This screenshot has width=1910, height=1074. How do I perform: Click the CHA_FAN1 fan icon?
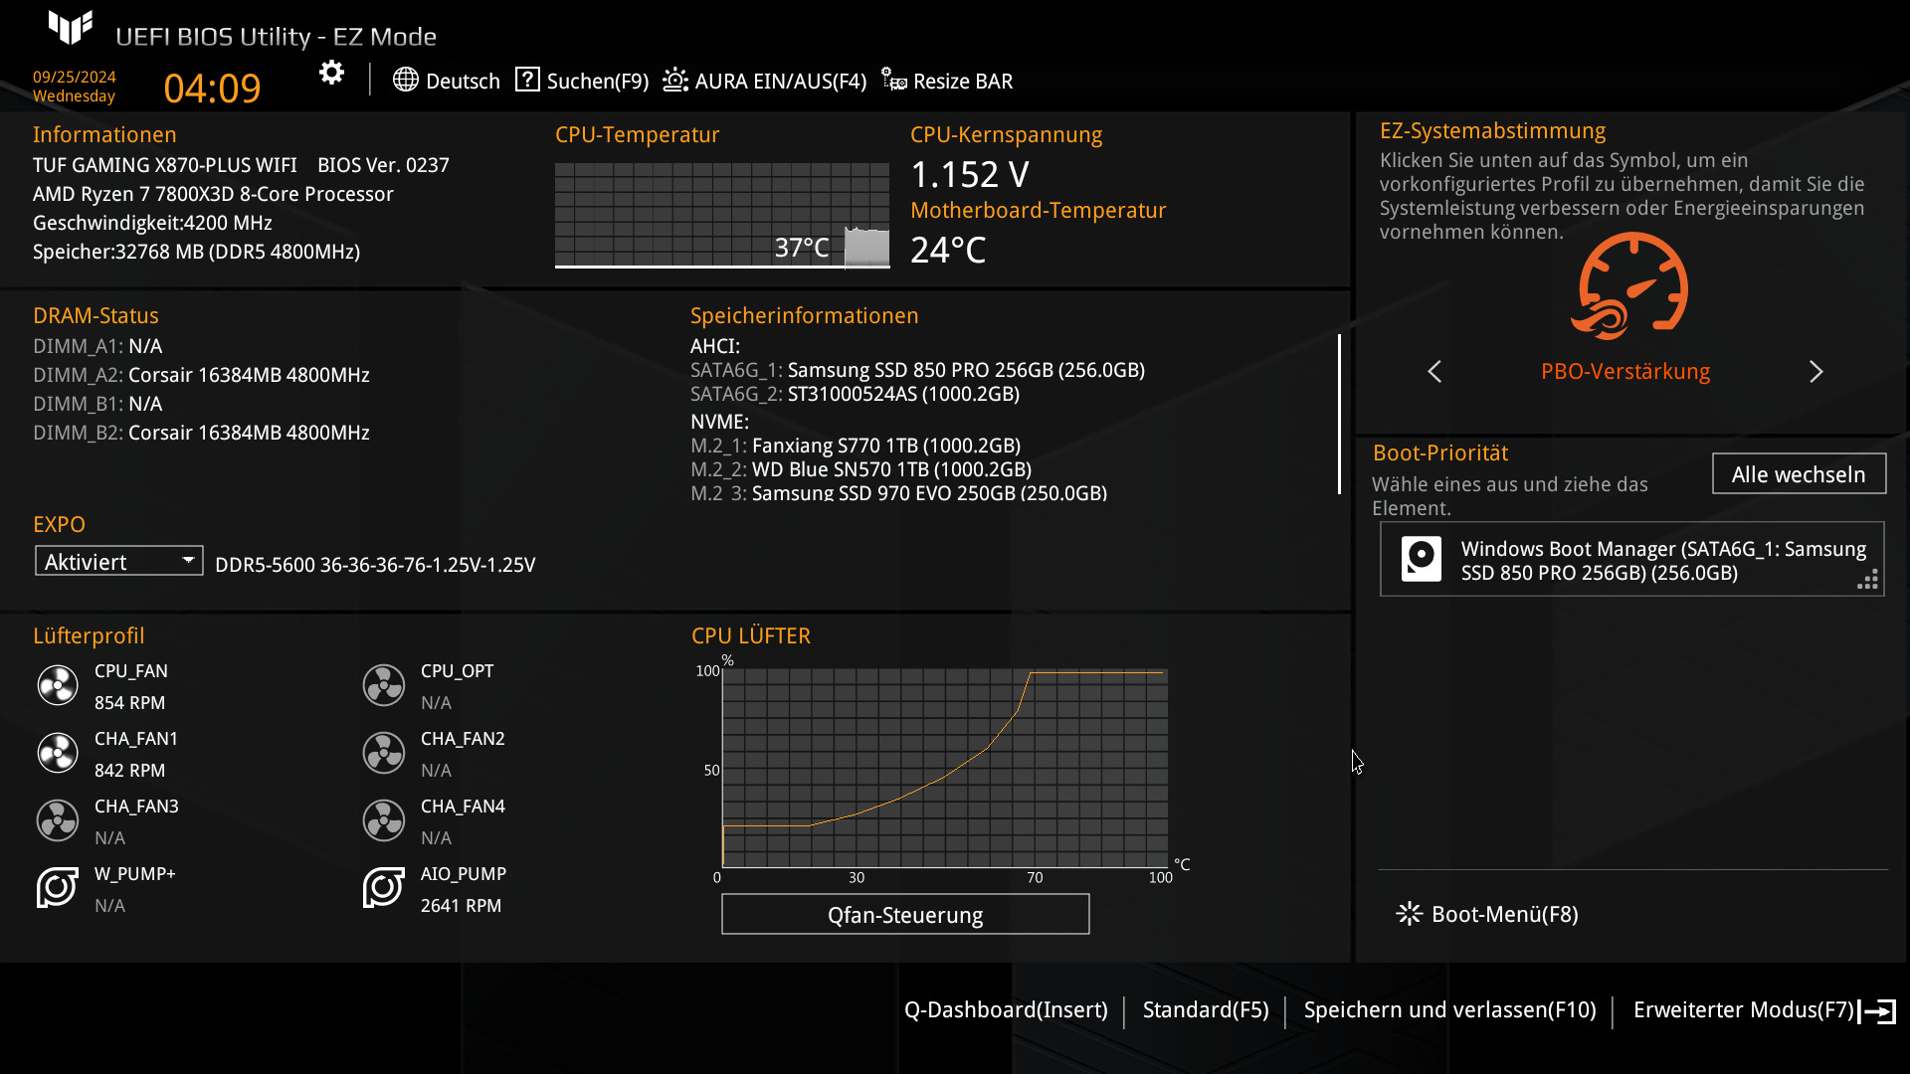coord(58,753)
